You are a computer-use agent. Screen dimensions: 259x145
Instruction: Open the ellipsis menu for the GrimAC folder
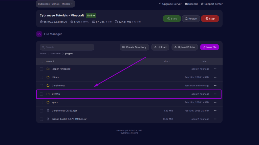tap(215, 94)
